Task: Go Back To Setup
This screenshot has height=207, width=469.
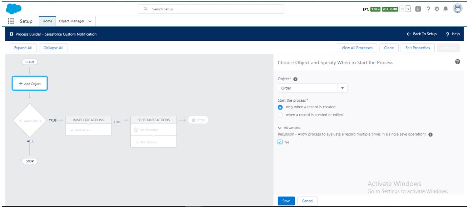Action: click(x=421, y=34)
